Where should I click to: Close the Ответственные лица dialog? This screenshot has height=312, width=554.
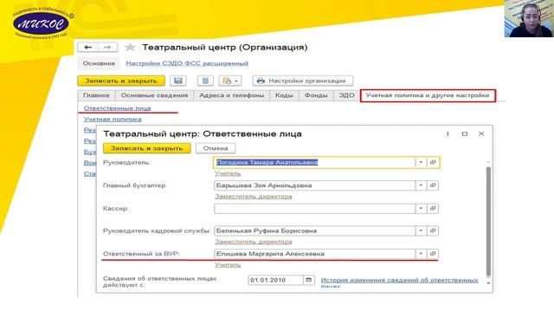(481, 134)
